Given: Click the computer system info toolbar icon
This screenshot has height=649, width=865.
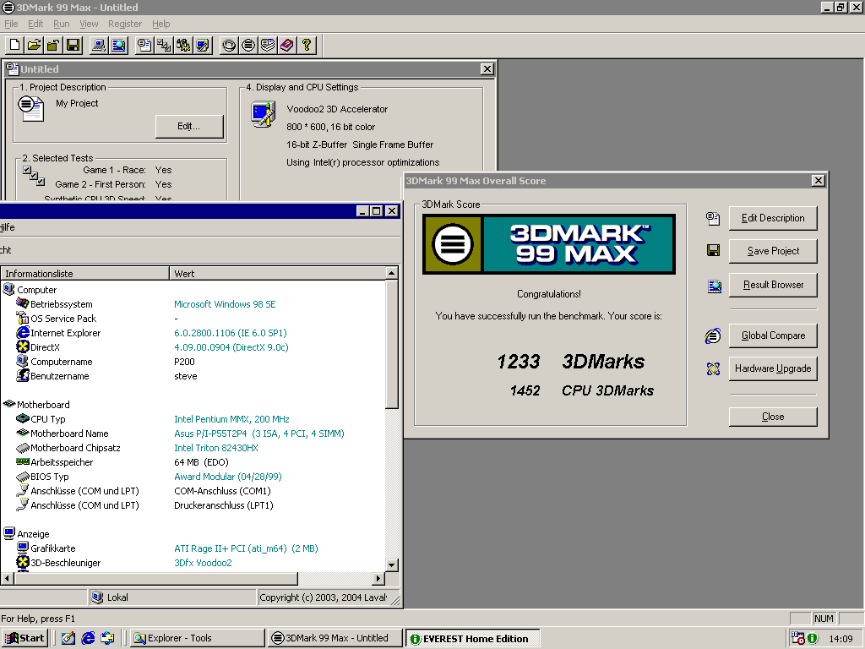Looking at the screenshot, I should pos(99,46).
